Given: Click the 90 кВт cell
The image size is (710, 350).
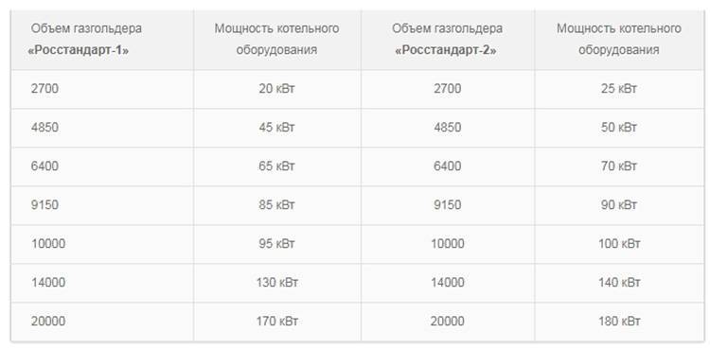Looking at the screenshot, I should pos(619,205).
